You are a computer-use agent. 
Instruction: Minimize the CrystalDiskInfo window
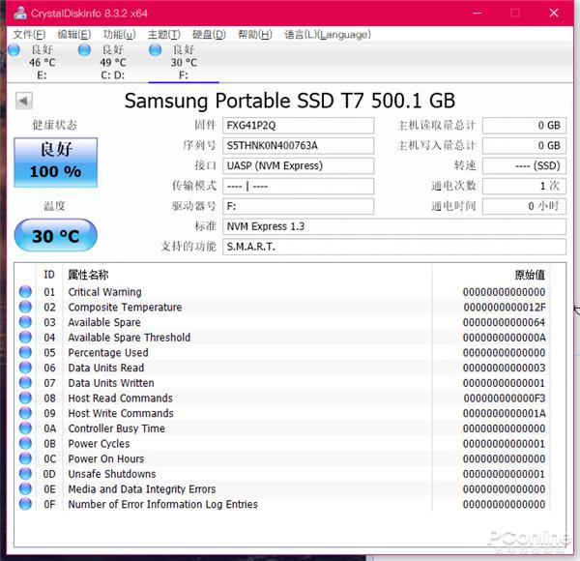tap(478, 13)
